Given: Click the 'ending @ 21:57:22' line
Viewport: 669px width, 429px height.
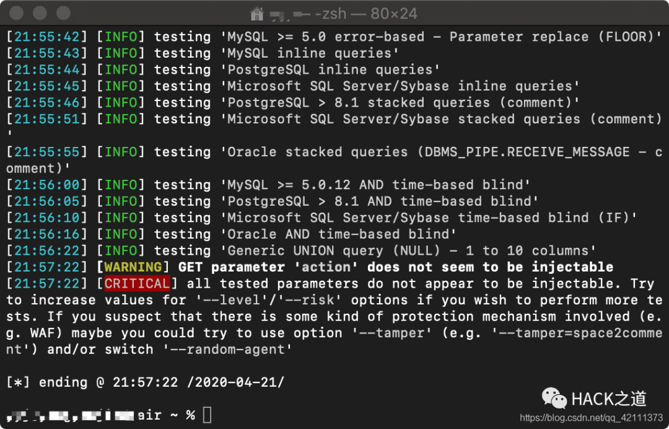Looking at the screenshot, I should coord(145,382).
